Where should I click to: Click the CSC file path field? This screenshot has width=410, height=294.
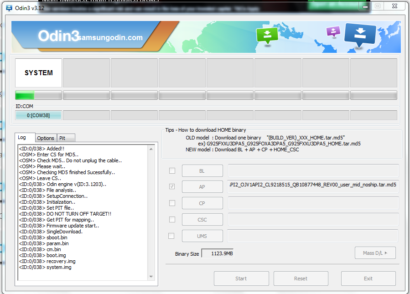pos(313,220)
